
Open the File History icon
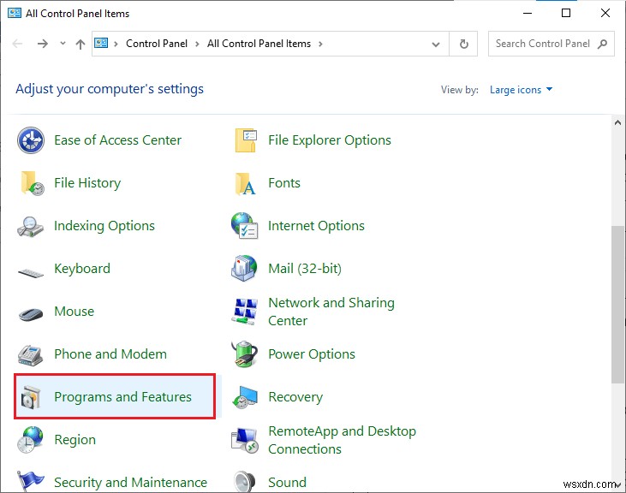[31, 183]
